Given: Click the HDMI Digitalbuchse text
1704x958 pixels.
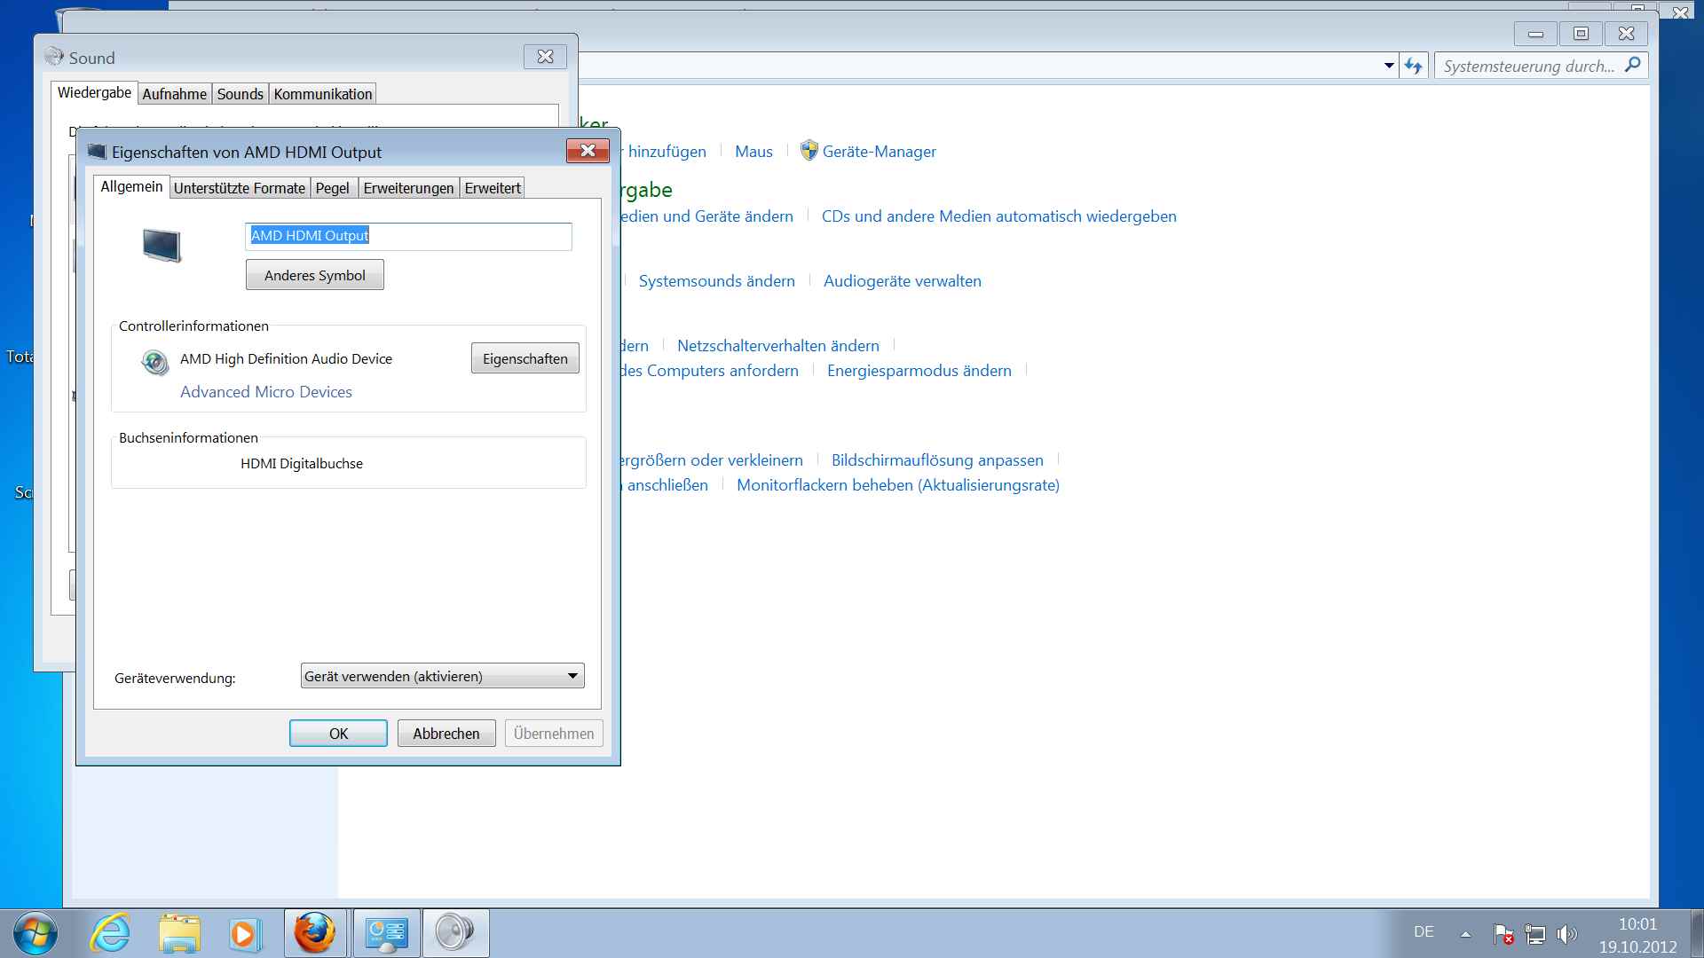Looking at the screenshot, I should pos(302,464).
